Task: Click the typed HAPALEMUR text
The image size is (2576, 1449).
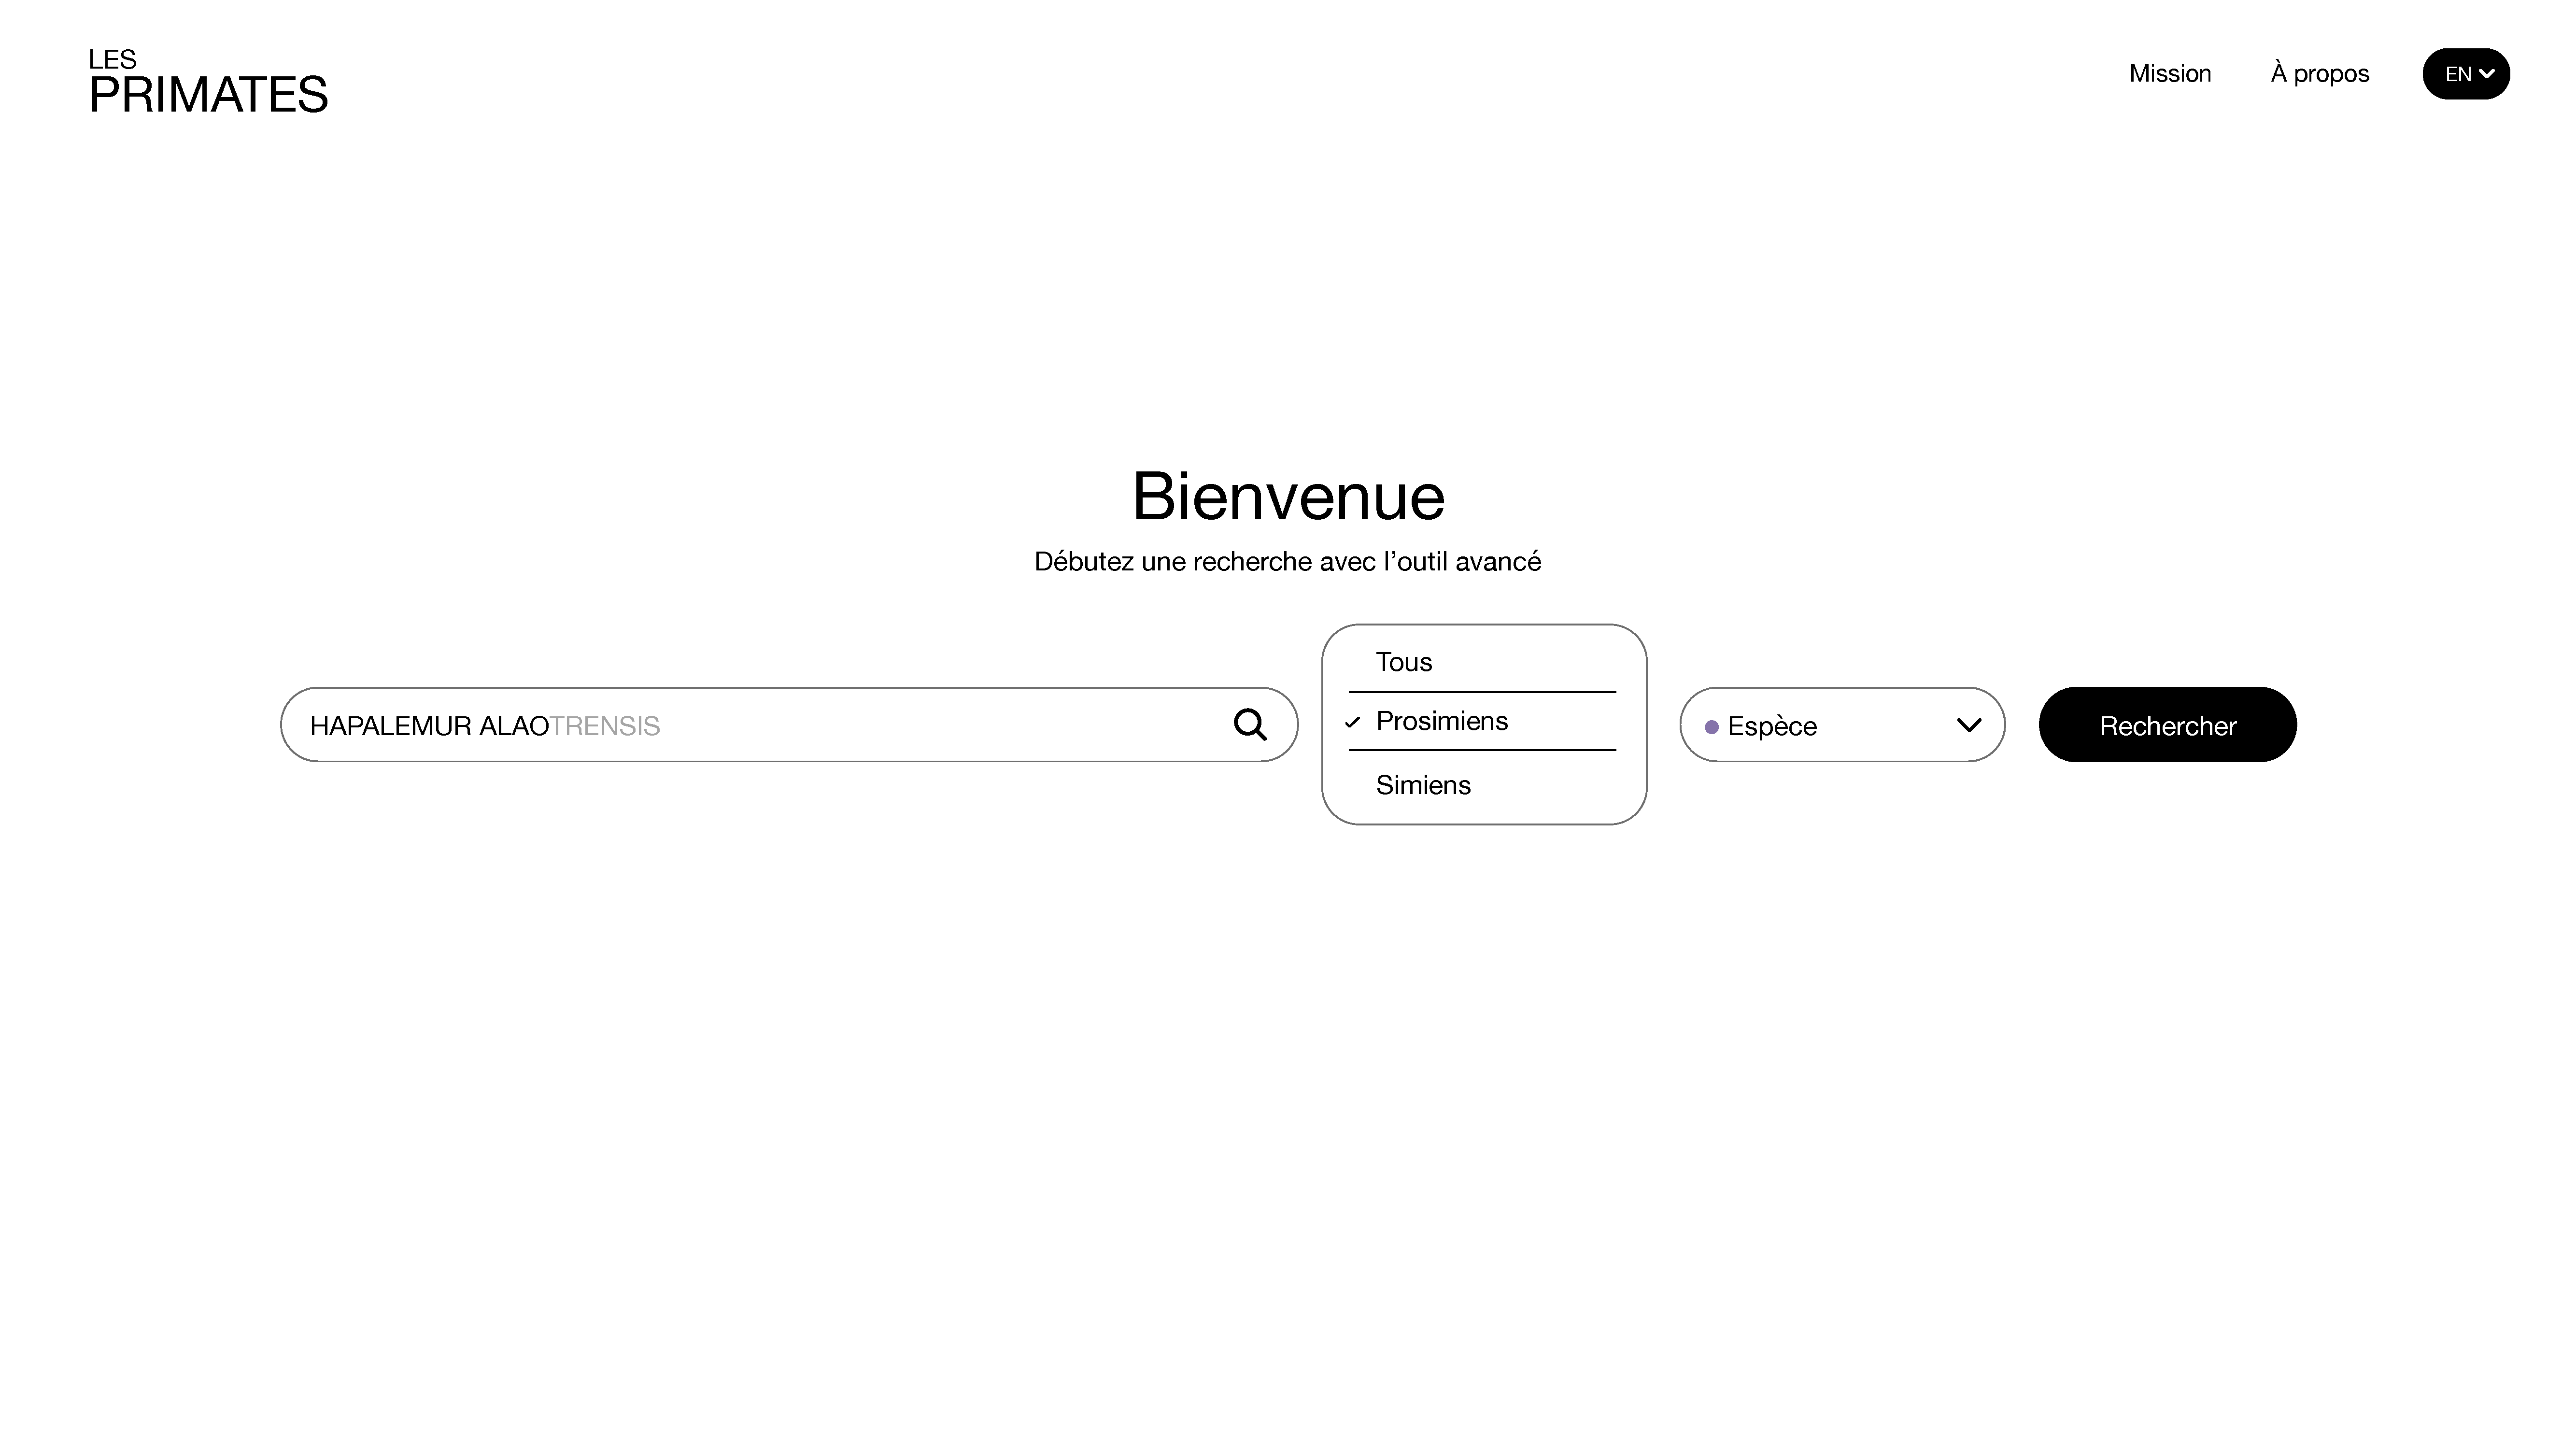Action: (390, 726)
